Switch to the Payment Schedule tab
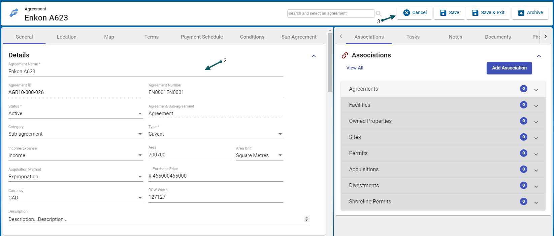The height and width of the screenshot is (236, 554). click(202, 37)
